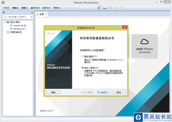Select the 自定义(高级)(C) radio option
This screenshot has height=122, width=172.
point(82,68)
